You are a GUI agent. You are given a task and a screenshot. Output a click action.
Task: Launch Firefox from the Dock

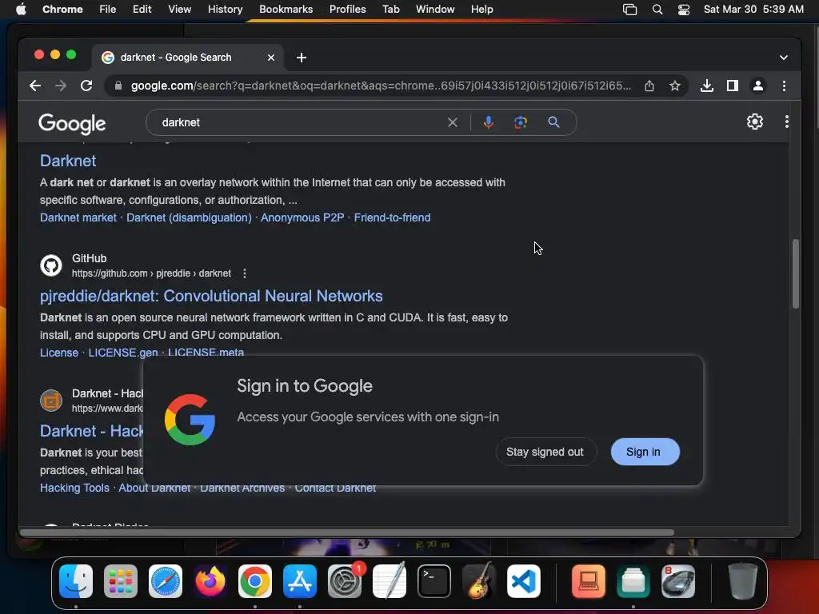point(210,581)
